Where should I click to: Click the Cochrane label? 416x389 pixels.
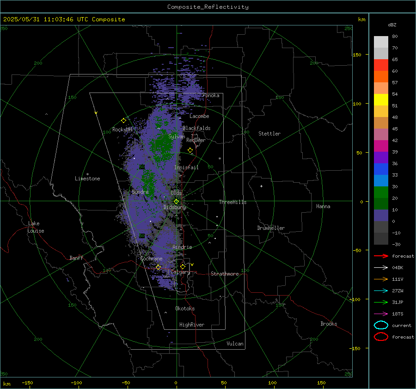click(151, 259)
